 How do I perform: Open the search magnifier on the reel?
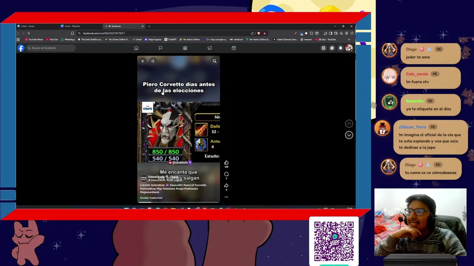point(214,61)
